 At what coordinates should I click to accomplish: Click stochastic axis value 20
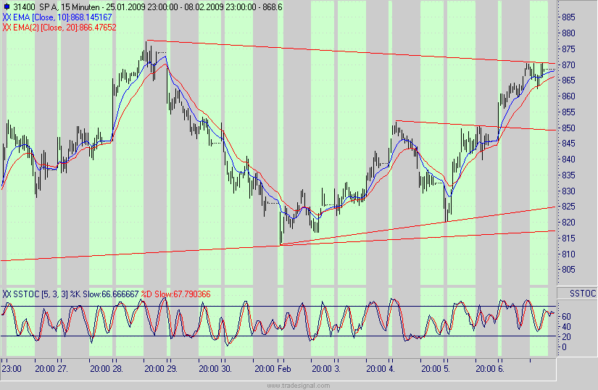566,337
